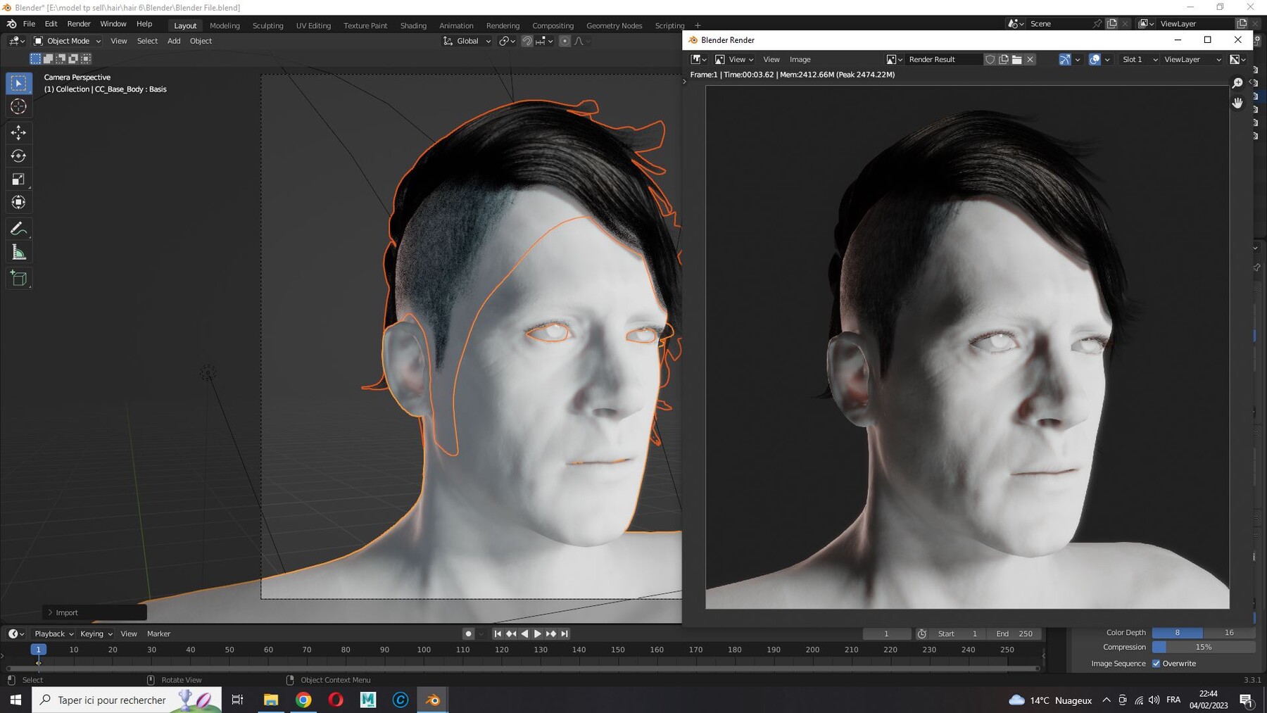Select the Intersect selection mode
The width and height of the screenshot is (1267, 713).
[86, 59]
